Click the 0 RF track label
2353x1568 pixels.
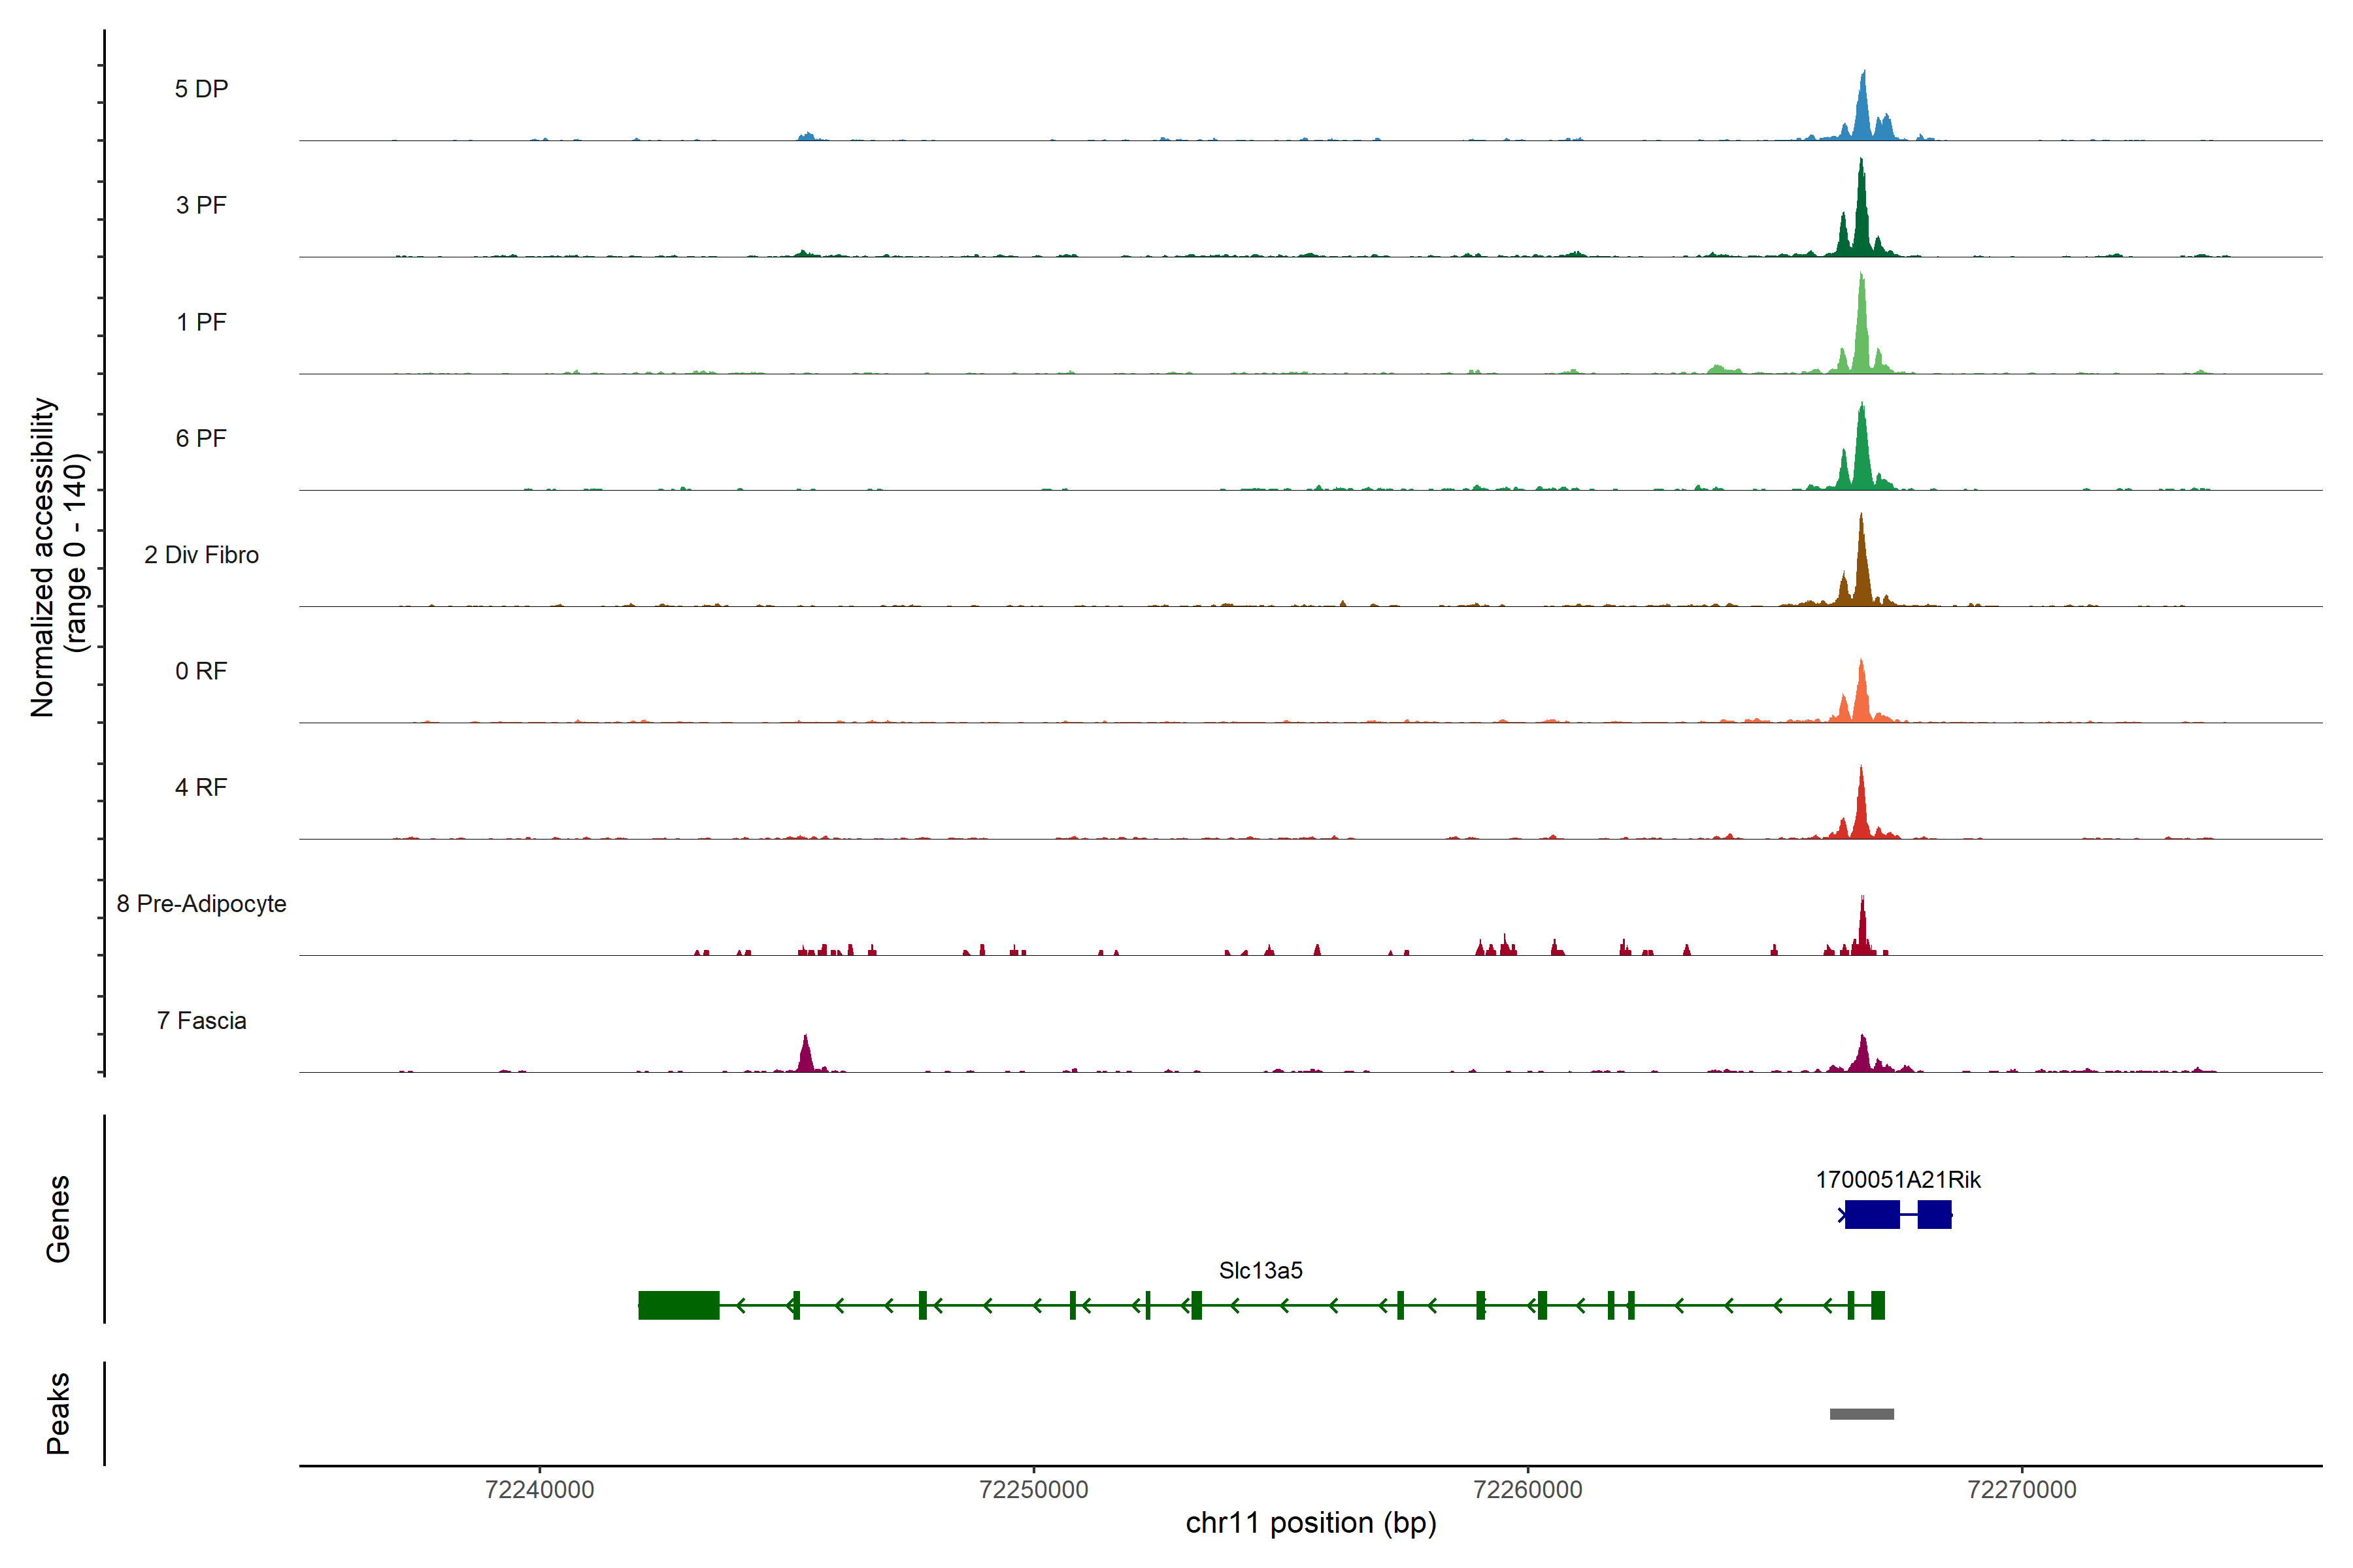(201, 671)
